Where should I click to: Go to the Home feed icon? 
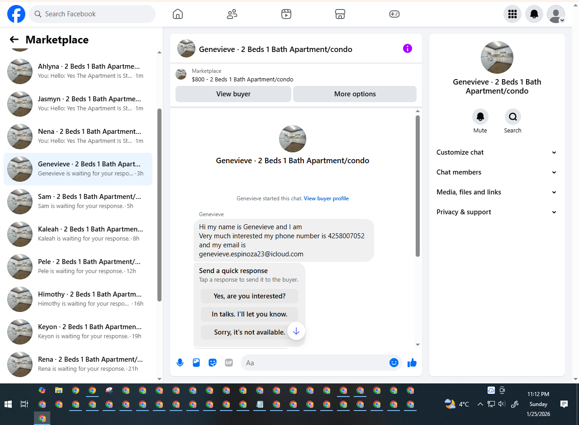[x=178, y=14]
